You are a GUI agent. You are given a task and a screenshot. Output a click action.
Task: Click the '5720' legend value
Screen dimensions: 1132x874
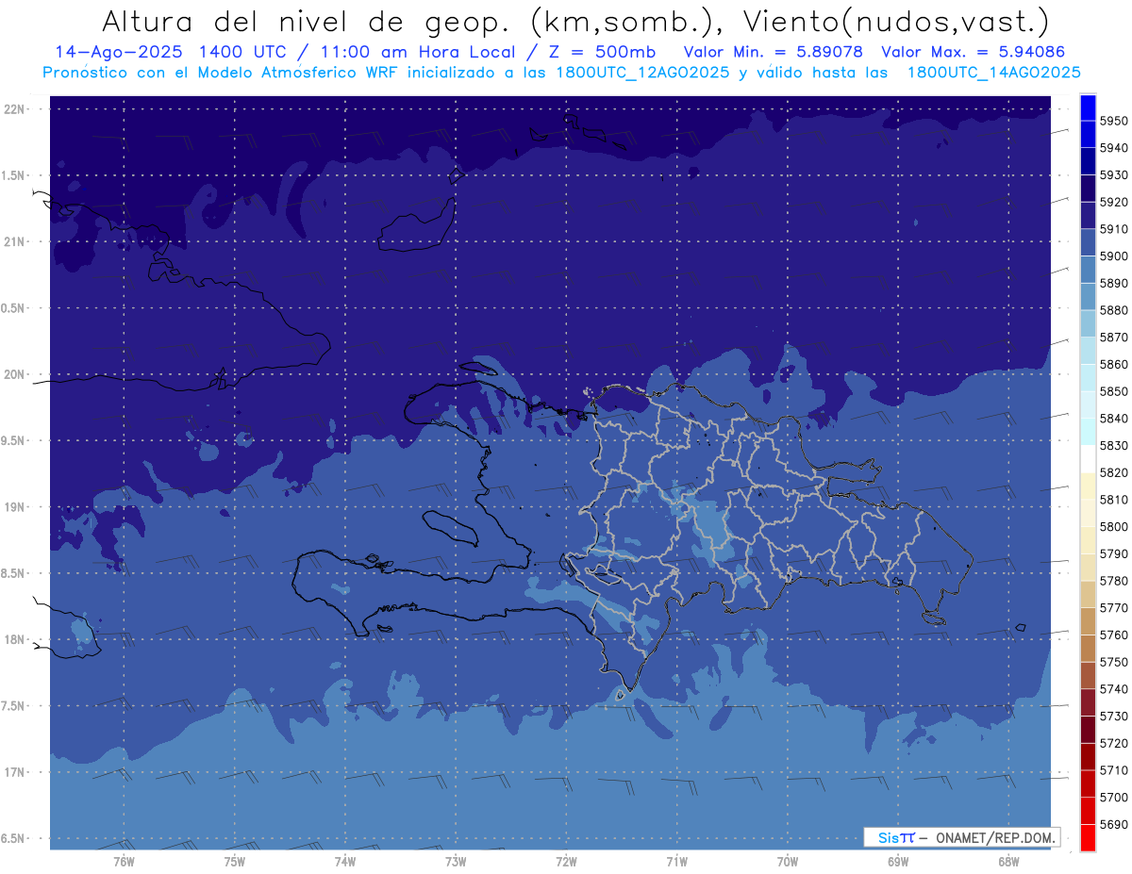click(1114, 743)
